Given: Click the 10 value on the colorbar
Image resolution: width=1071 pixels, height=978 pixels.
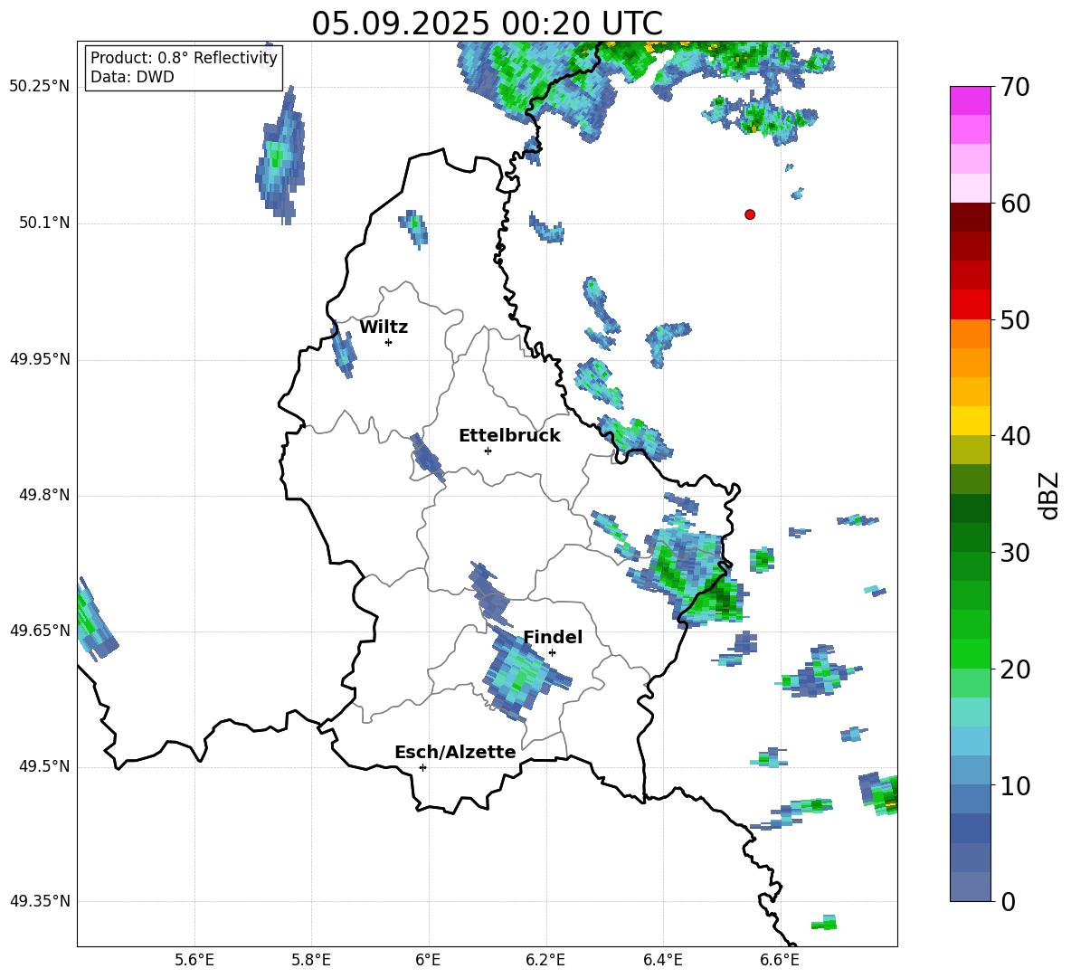Looking at the screenshot, I should point(1015,785).
